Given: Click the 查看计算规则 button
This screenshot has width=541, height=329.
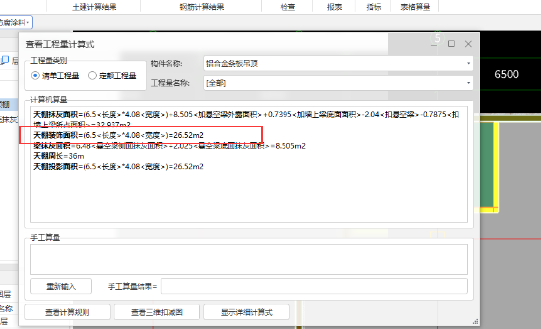Looking at the screenshot, I should [x=67, y=312].
